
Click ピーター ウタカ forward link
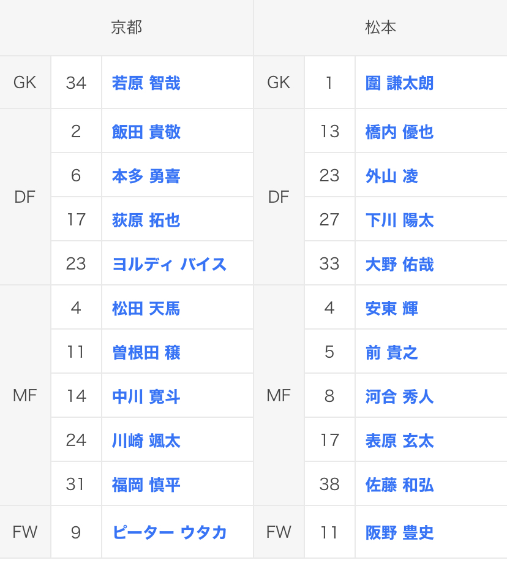click(x=169, y=532)
